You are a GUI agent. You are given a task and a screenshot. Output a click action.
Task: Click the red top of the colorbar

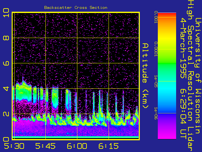(167, 15)
